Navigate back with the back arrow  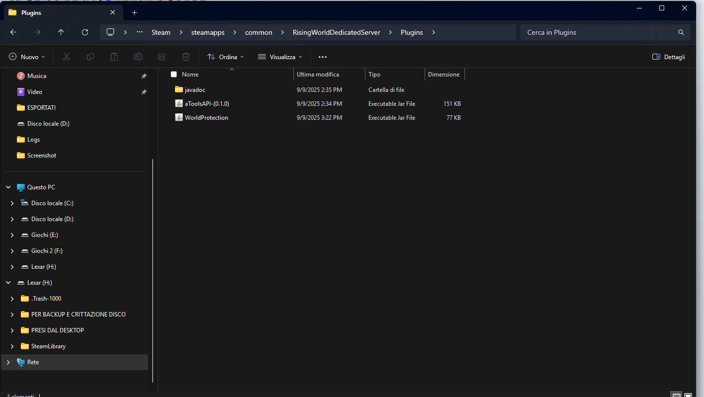13,32
